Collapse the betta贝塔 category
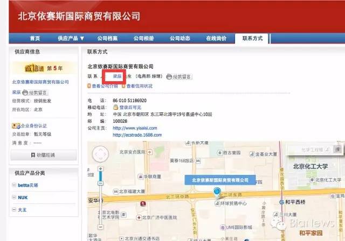Screen dimensions: 345x241 point(14,185)
